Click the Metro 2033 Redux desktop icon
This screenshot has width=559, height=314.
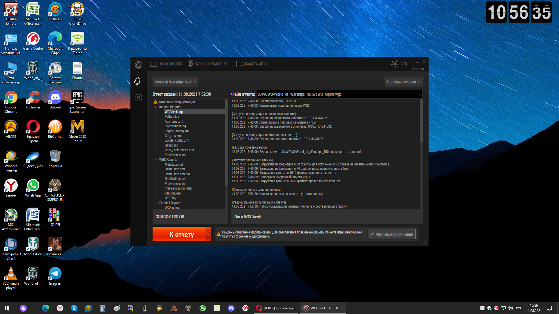[77, 131]
